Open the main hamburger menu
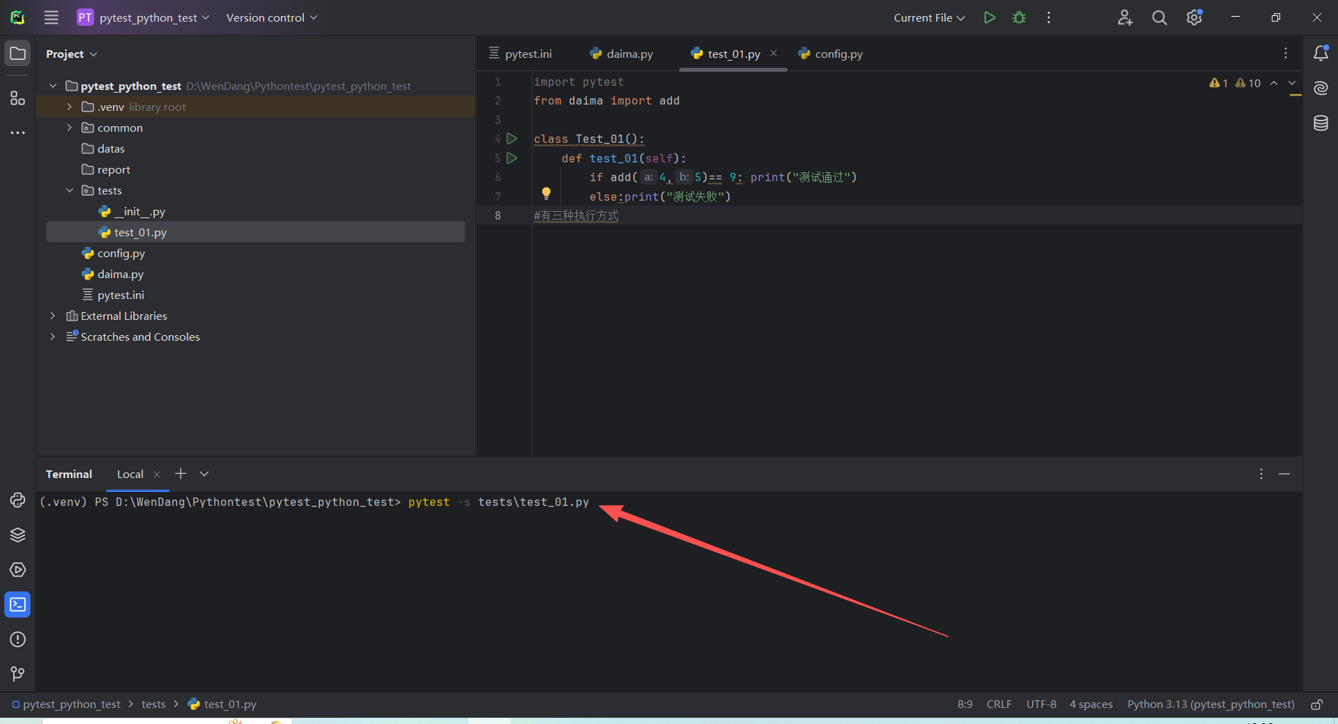 click(52, 17)
